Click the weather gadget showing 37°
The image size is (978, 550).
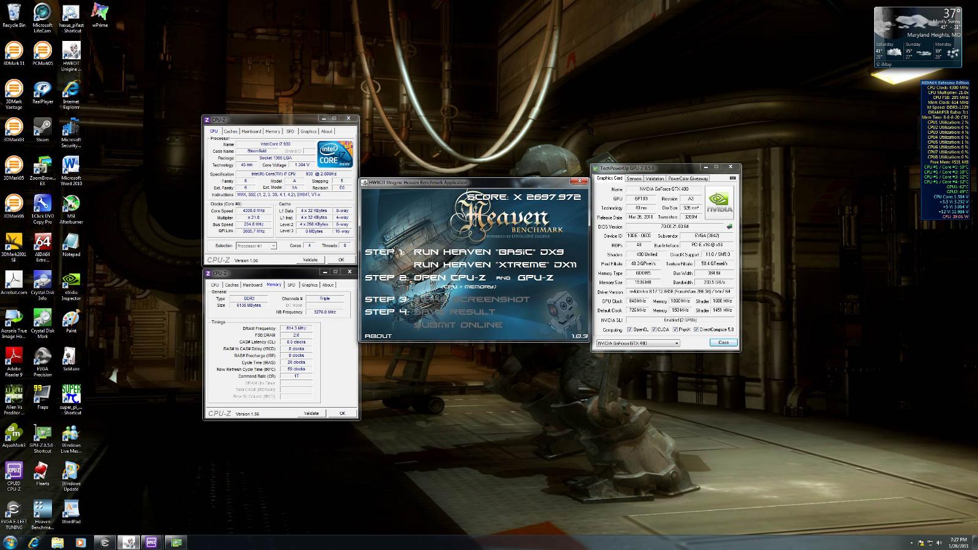[x=917, y=37]
